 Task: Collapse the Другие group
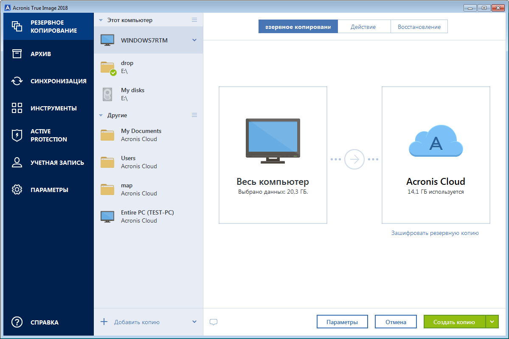(101, 115)
